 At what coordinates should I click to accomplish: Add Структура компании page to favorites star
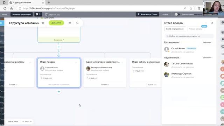[43, 23]
